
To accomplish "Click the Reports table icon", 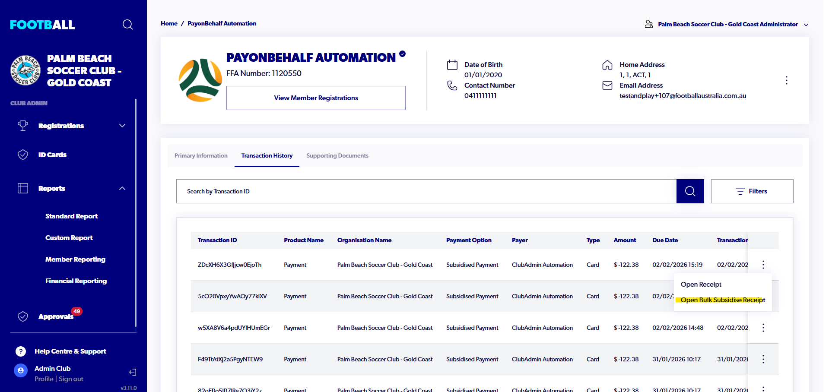I will pyautogui.click(x=23, y=188).
